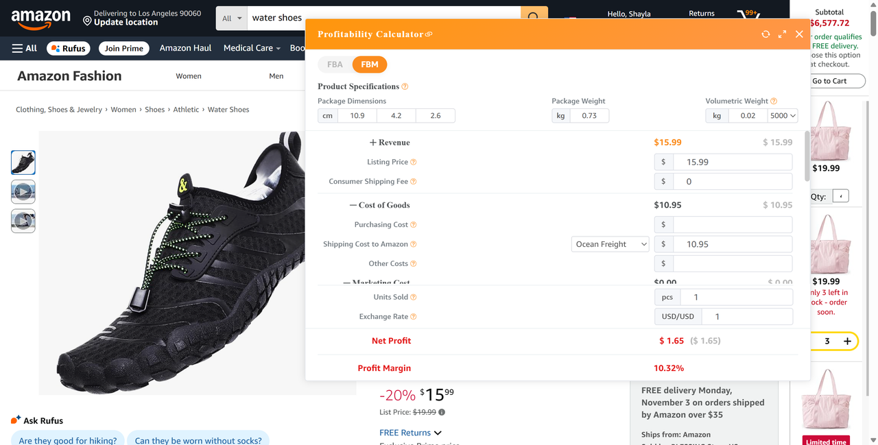Click the Volumetric Weight info icon
Viewport: 878px width, 445px height.
point(774,101)
